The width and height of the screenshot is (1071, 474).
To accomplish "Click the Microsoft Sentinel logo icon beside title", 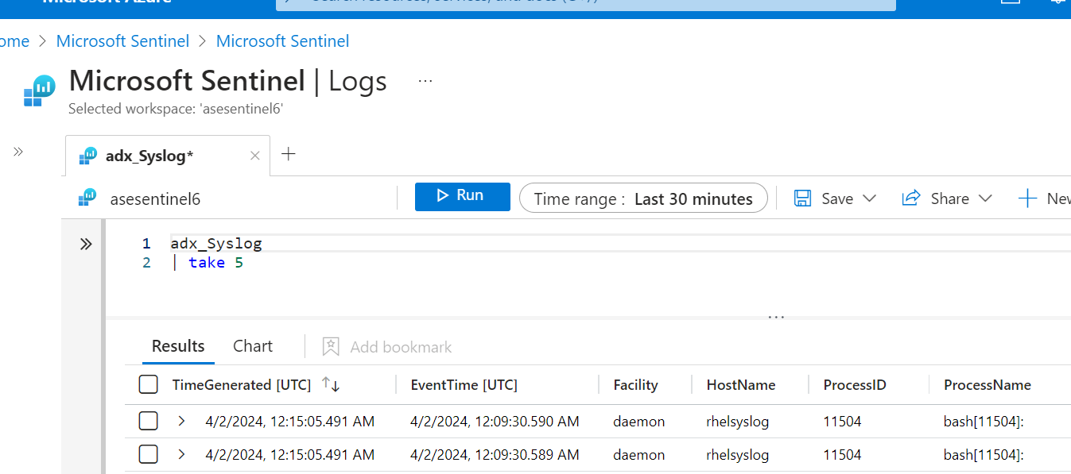I will pyautogui.click(x=39, y=91).
